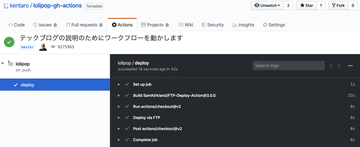Image resolution: width=360 pixels, height=147 pixels.
Task: Go to previous search result arrow
Action: [x=331, y=66]
